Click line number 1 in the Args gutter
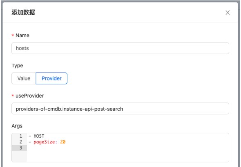Image resolution: width=241 pixels, height=167 pixels. 21,136
